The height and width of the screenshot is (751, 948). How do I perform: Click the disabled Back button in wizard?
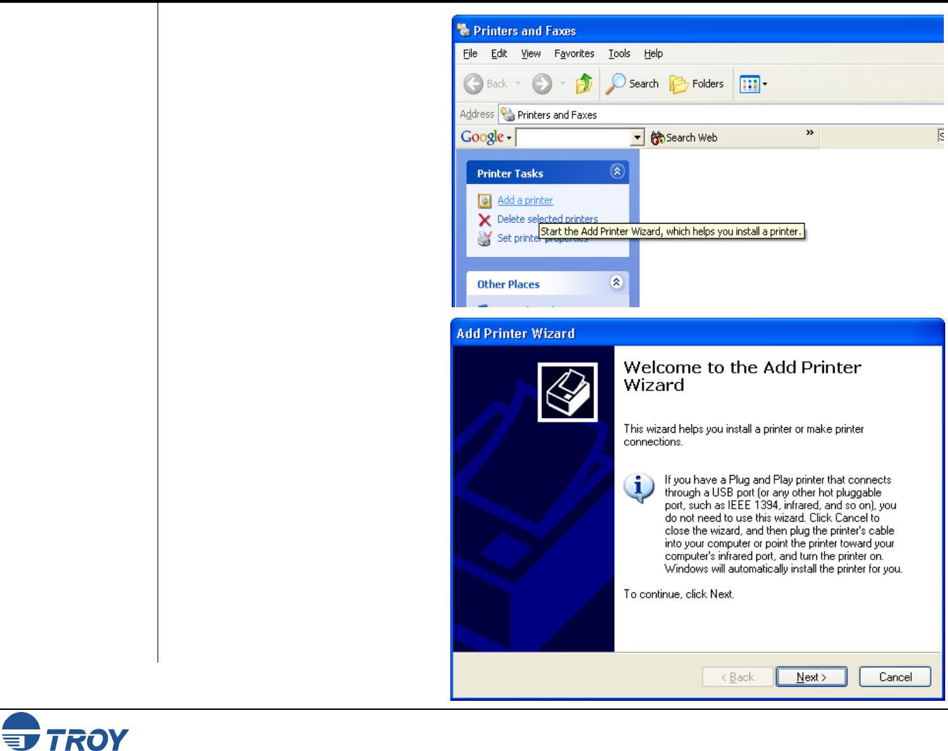(737, 677)
